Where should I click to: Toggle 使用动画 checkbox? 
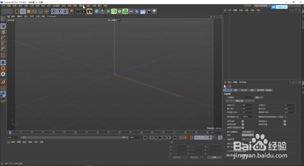(x=243, y=121)
